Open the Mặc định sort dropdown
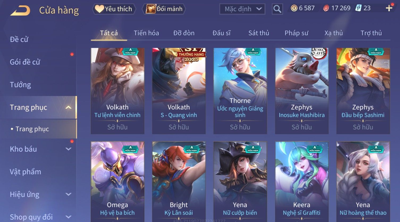The width and height of the screenshot is (400, 222). pyautogui.click(x=242, y=9)
